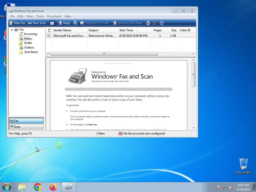Click the fax machine image in preview
The width and height of the screenshot is (256, 192).
tap(78, 76)
